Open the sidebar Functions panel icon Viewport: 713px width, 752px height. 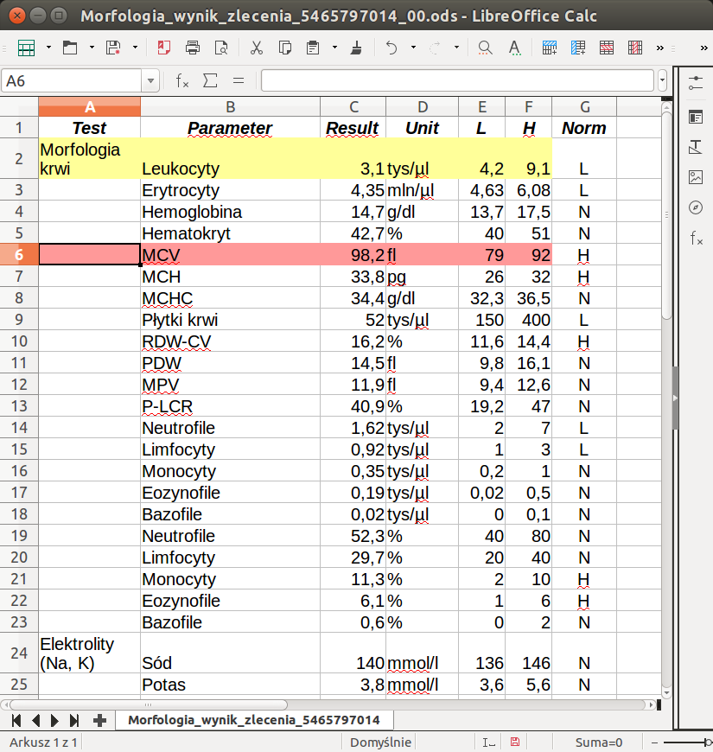click(x=695, y=238)
